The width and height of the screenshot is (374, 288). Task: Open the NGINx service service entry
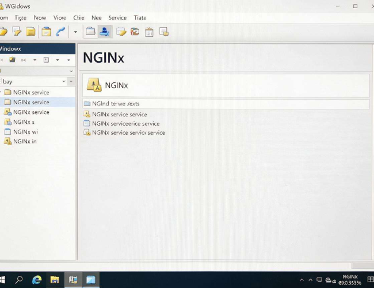point(115,115)
